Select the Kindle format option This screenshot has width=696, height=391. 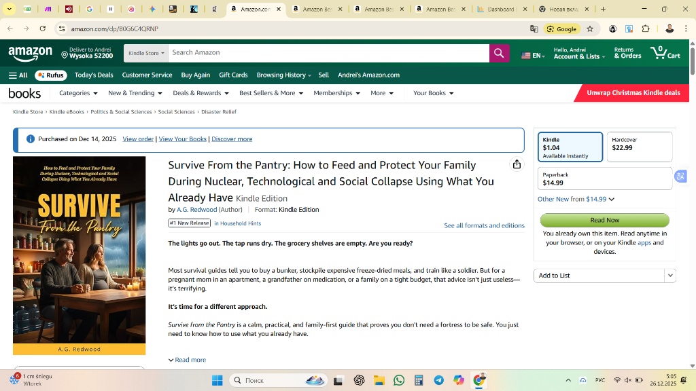tap(570, 147)
